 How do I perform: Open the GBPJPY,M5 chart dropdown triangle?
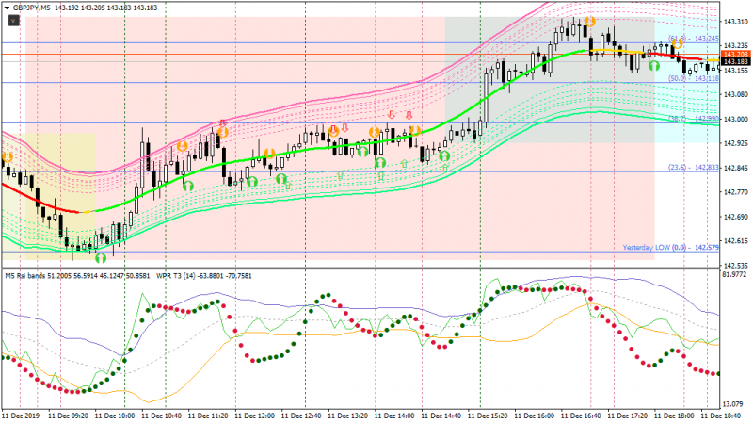pos(8,8)
